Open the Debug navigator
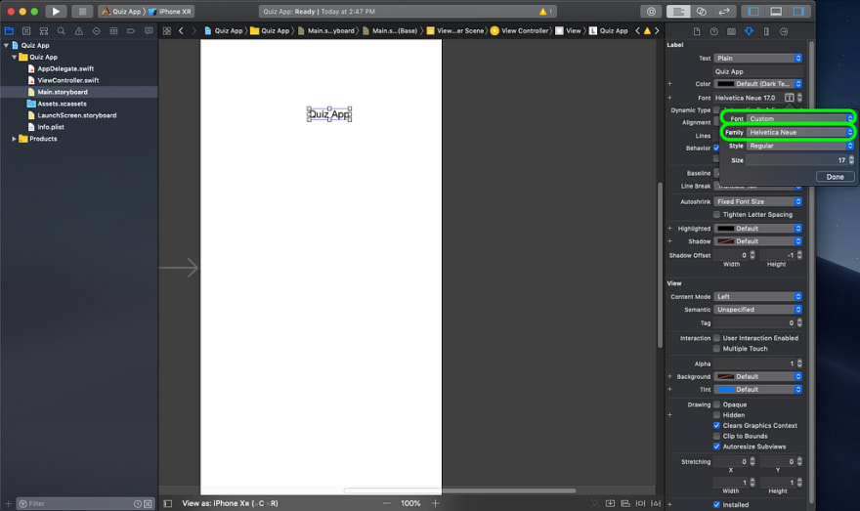 pyautogui.click(x=113, y=31)
